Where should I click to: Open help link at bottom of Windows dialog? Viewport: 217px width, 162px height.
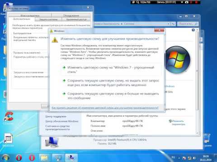click(105, 108)
